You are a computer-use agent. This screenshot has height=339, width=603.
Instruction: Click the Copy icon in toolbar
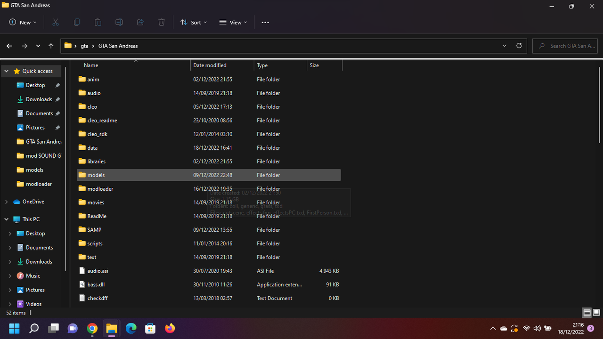click(77, 22)
